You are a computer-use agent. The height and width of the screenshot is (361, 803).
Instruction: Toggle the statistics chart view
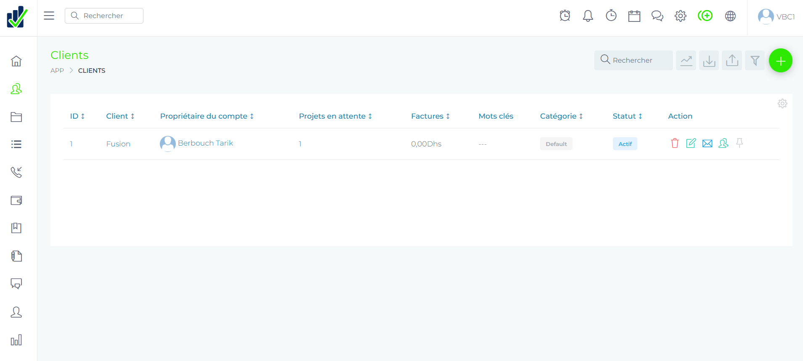tap(686, 61)
